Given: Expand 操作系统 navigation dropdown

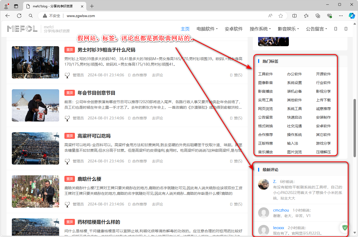Looking at the screenshot, I should 260,29.
